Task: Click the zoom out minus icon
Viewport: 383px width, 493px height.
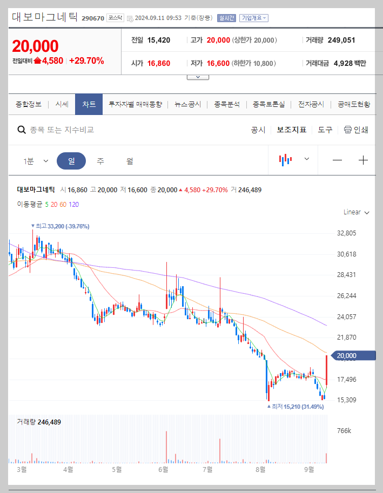Action: point(337,159)
